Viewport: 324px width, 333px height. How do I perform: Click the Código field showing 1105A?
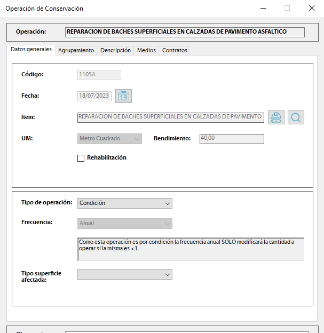[99, 75]
